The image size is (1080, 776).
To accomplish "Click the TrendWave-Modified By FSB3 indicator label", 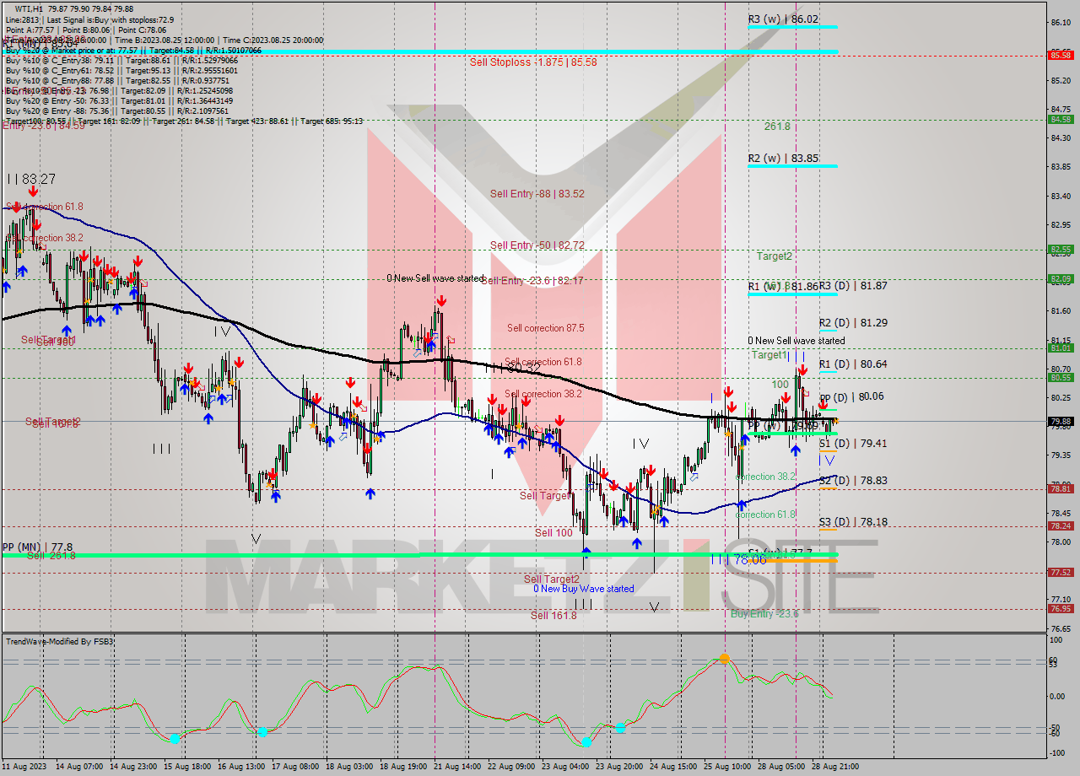I will pyautogui.click(x=59, y=641).
